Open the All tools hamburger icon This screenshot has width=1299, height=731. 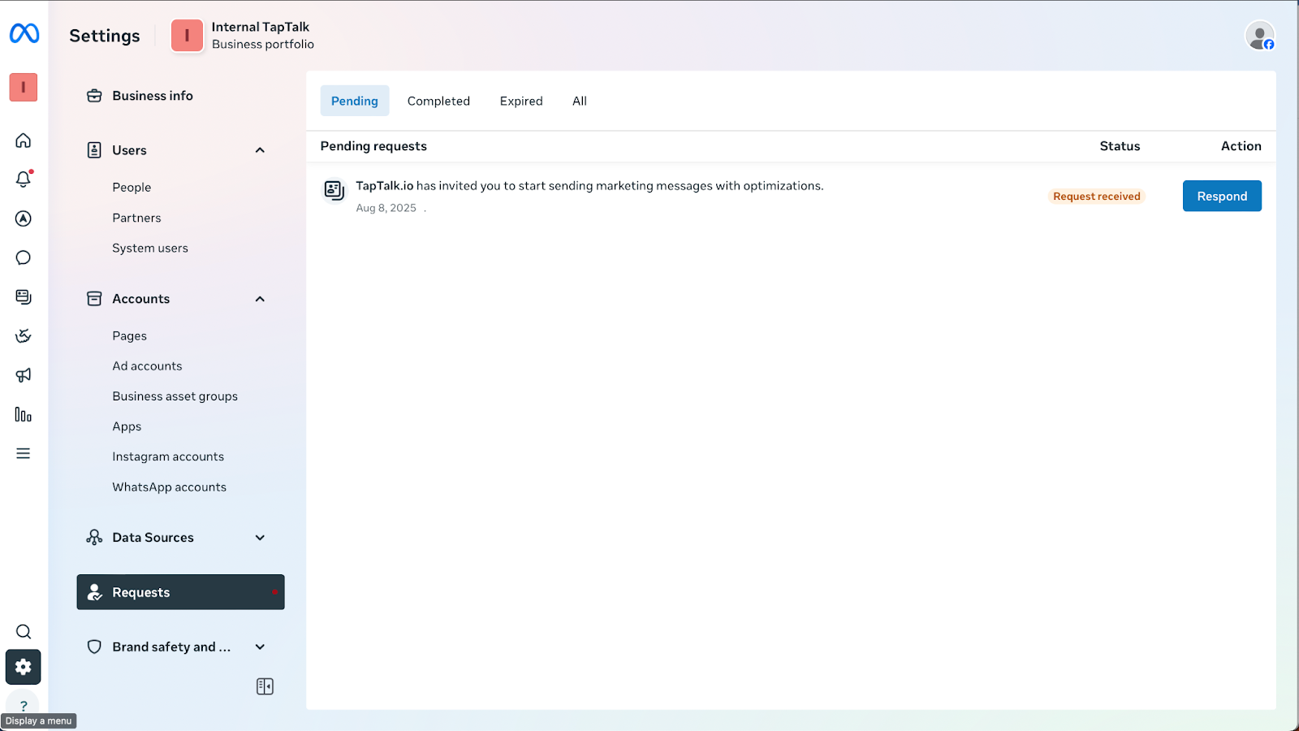tap(24, 453)
